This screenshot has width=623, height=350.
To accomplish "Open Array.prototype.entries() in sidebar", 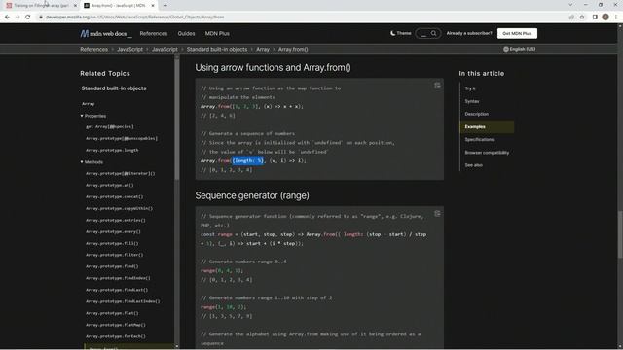I will (x=116, y=221).
